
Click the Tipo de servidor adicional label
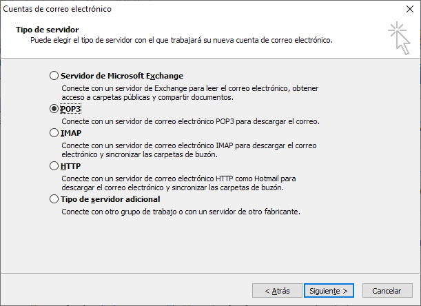click(110, 199)
